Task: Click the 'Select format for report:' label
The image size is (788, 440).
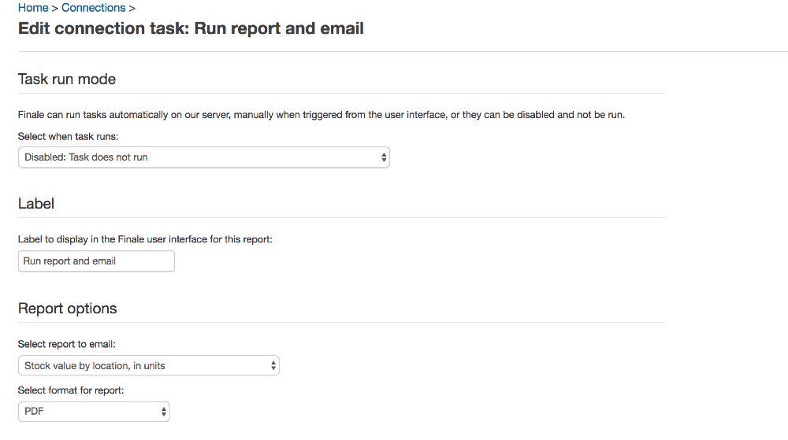Action: coord(71,390)
